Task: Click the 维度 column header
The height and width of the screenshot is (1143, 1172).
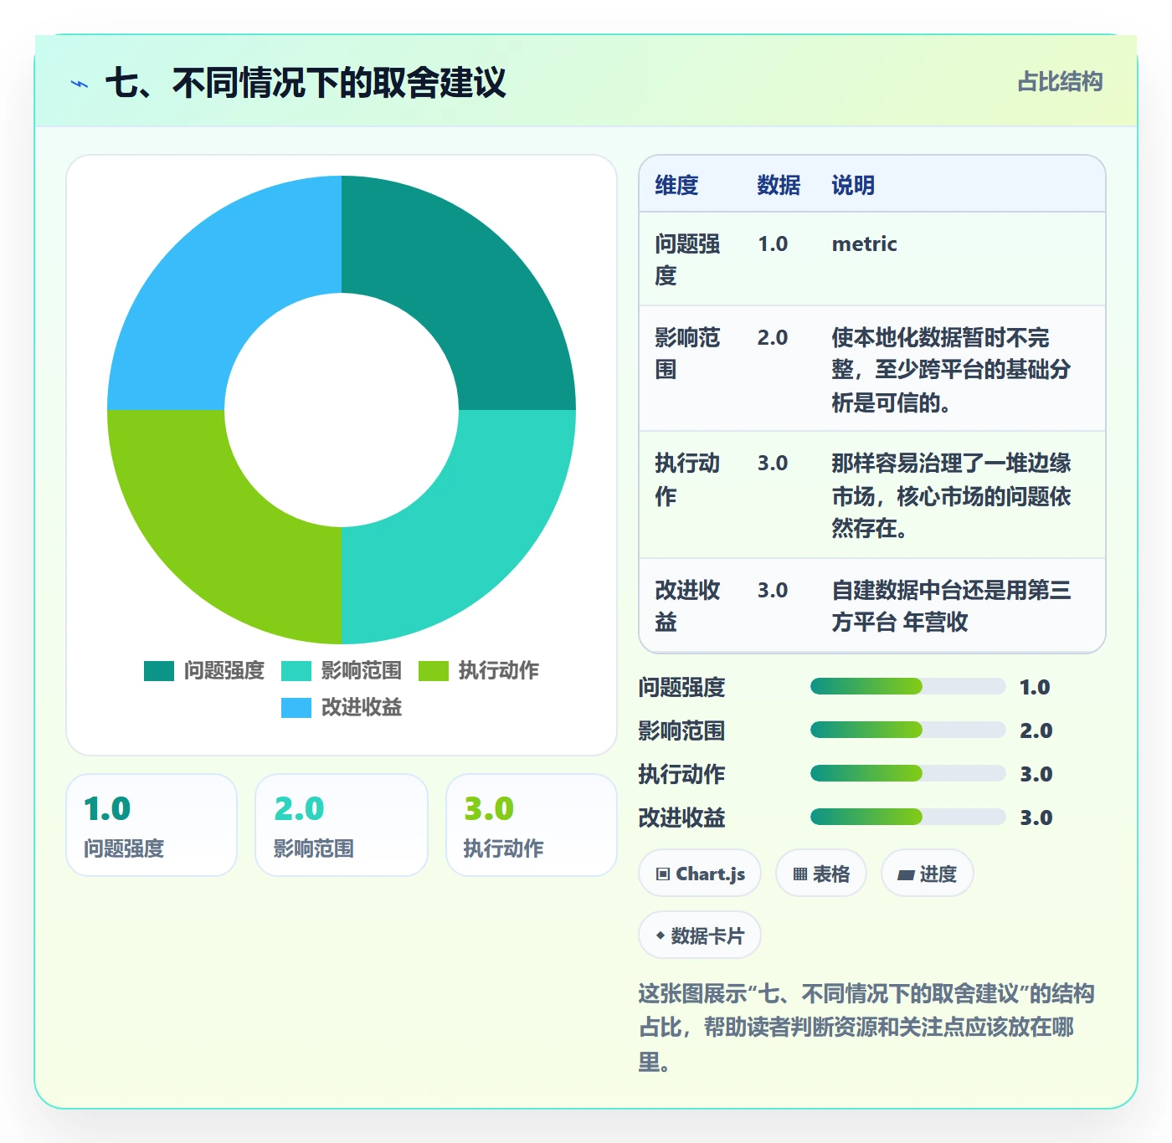Action: coord(676,185)
